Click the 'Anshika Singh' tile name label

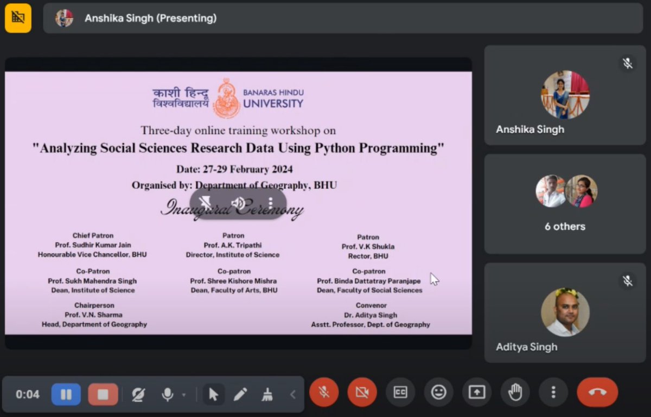click(x=529, y=130)
